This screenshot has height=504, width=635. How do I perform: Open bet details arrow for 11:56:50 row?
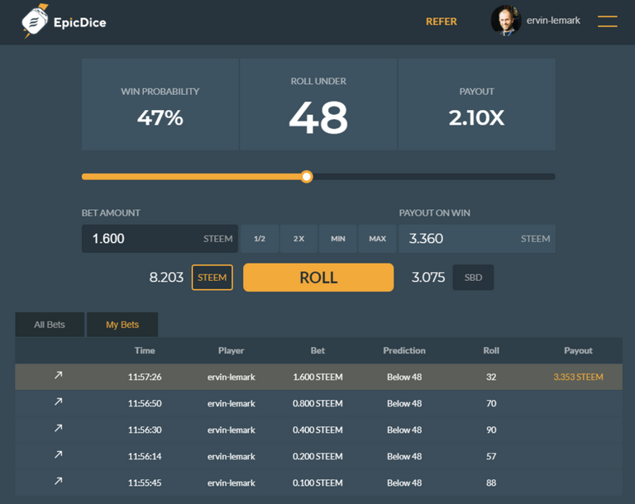coord(58,402)
